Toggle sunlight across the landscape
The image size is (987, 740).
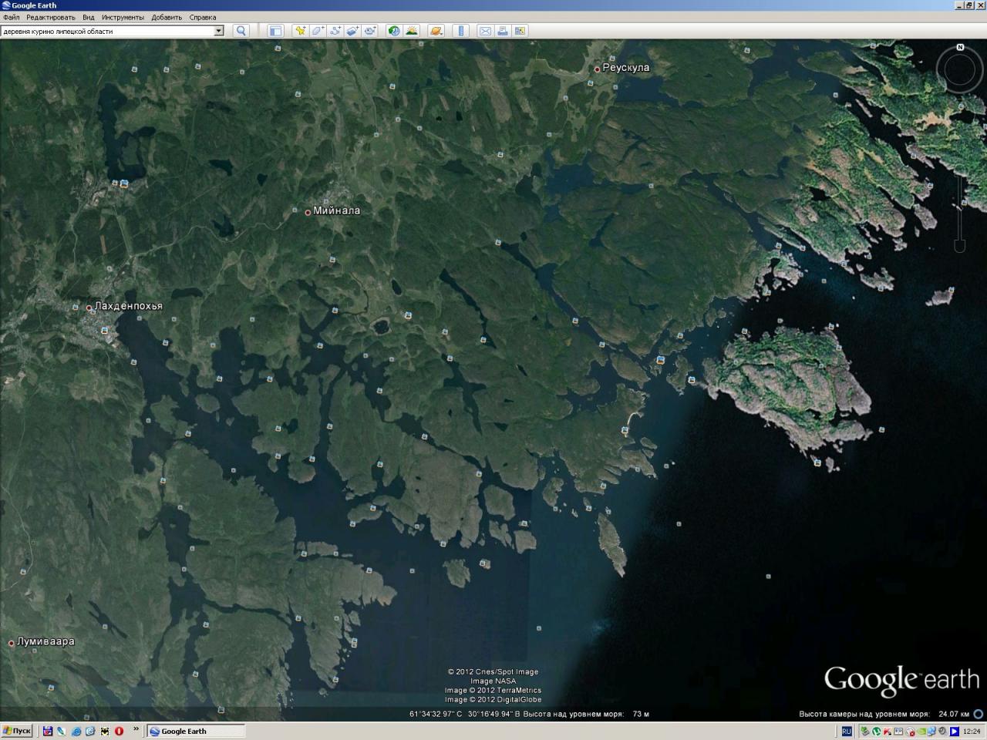412,31
